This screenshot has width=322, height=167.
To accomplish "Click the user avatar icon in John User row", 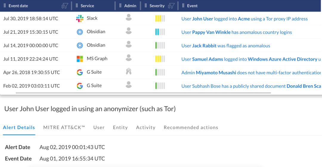I will pos(129,18).
